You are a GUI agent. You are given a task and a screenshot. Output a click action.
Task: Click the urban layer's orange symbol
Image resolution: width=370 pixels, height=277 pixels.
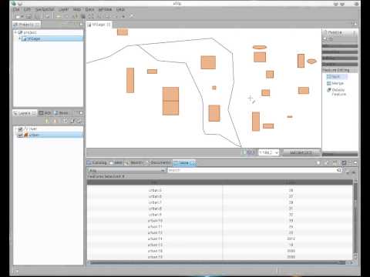coord(26,135)
